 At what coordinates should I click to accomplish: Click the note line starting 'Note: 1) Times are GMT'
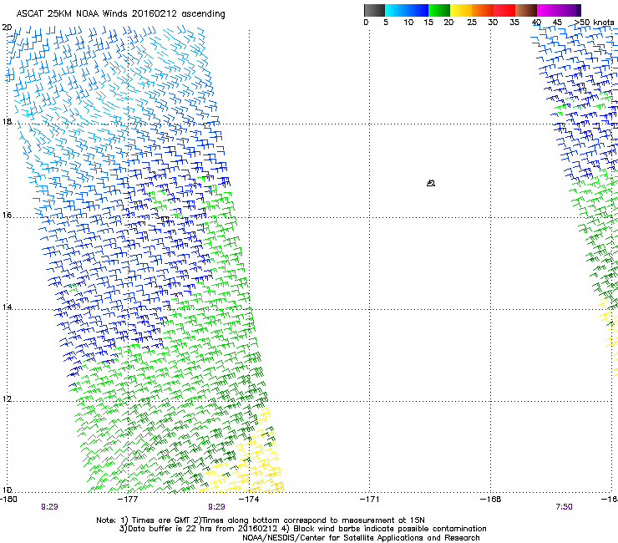(x=261, y=520)
